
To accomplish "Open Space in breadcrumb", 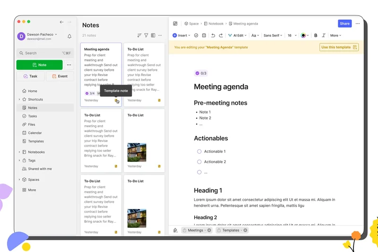I will (192, 24).
